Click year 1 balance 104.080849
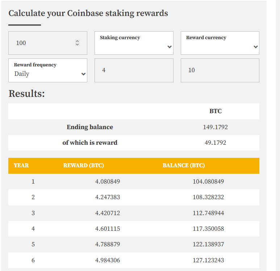 pos(208,181)
